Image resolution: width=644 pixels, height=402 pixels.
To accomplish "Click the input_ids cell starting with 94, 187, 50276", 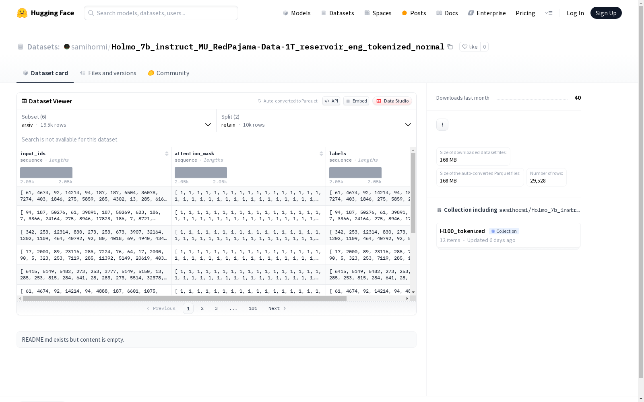I will (x=94, y=215).
